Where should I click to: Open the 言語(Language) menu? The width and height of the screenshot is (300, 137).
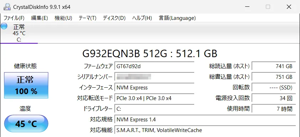coord(177,18)
